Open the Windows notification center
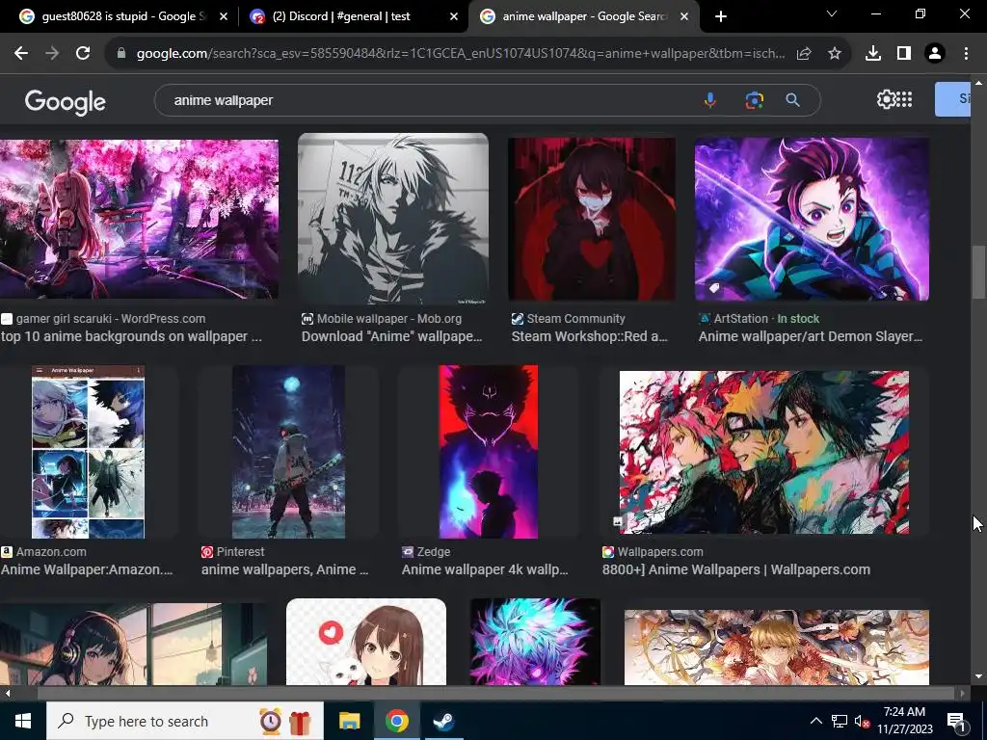Image resolution: width=987 pixels, height=740 pixels. (957, 722)
